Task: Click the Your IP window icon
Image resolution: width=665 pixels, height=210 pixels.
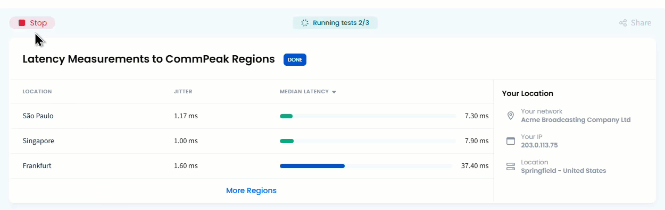Action: coord(511,141)
